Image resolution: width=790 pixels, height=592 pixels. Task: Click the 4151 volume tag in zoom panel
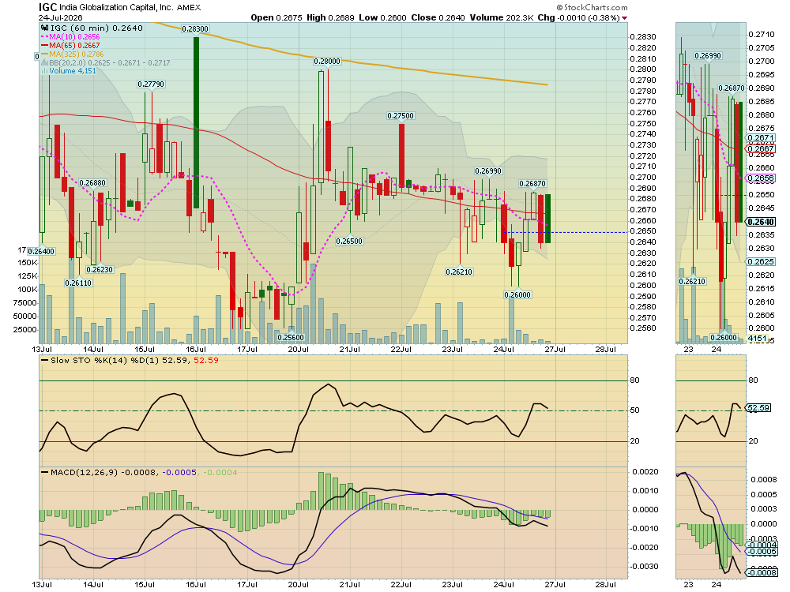tap(758, 339)
